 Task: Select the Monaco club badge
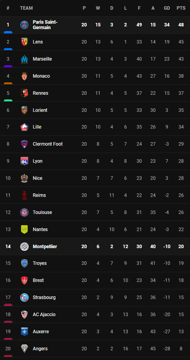click(24, 76)
